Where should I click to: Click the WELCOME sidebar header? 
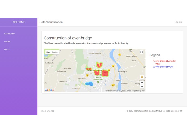coord(19,22)
